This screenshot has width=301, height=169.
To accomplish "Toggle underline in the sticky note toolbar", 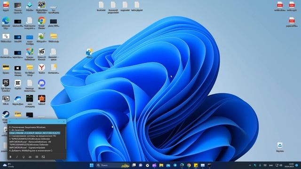I will pos(24,157).
